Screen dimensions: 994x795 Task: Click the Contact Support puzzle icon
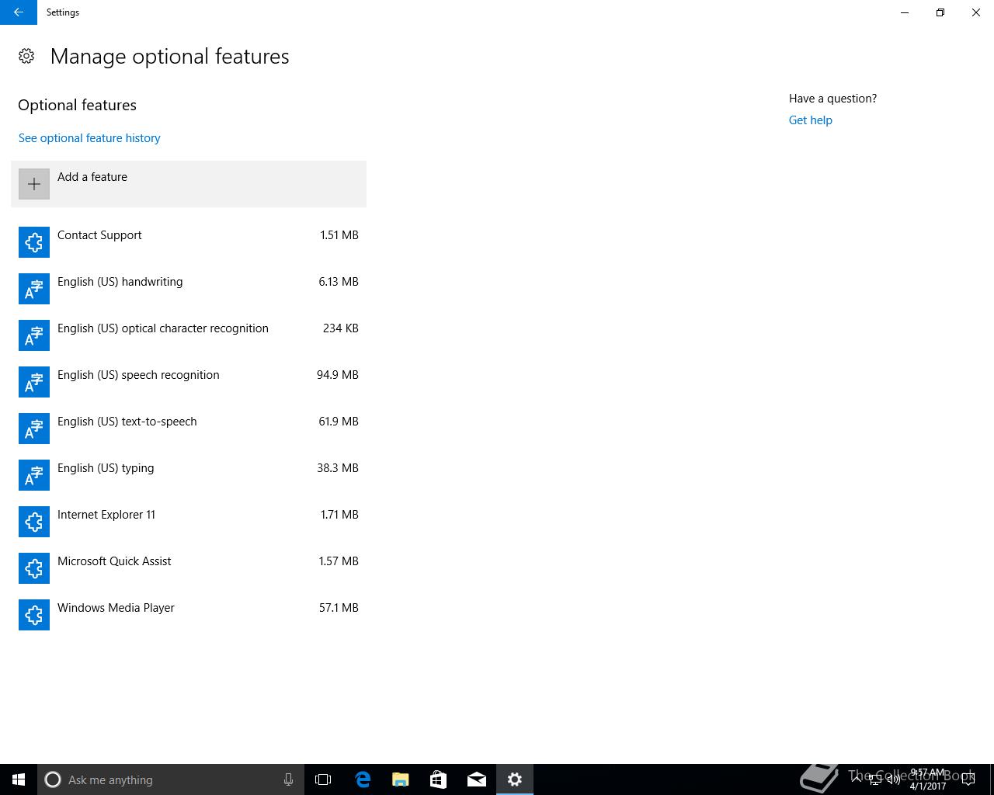pyautogui.click(x=34, y=242)
